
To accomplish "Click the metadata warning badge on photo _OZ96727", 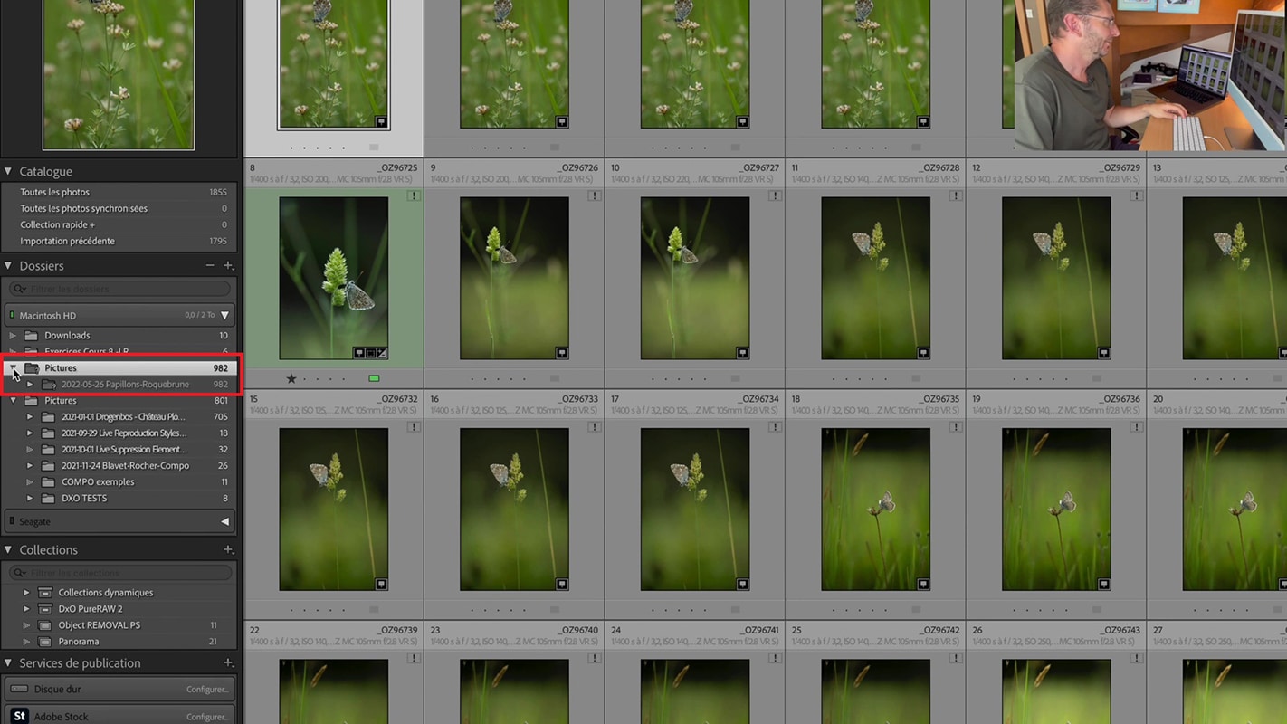I will [x=776, y=195].
